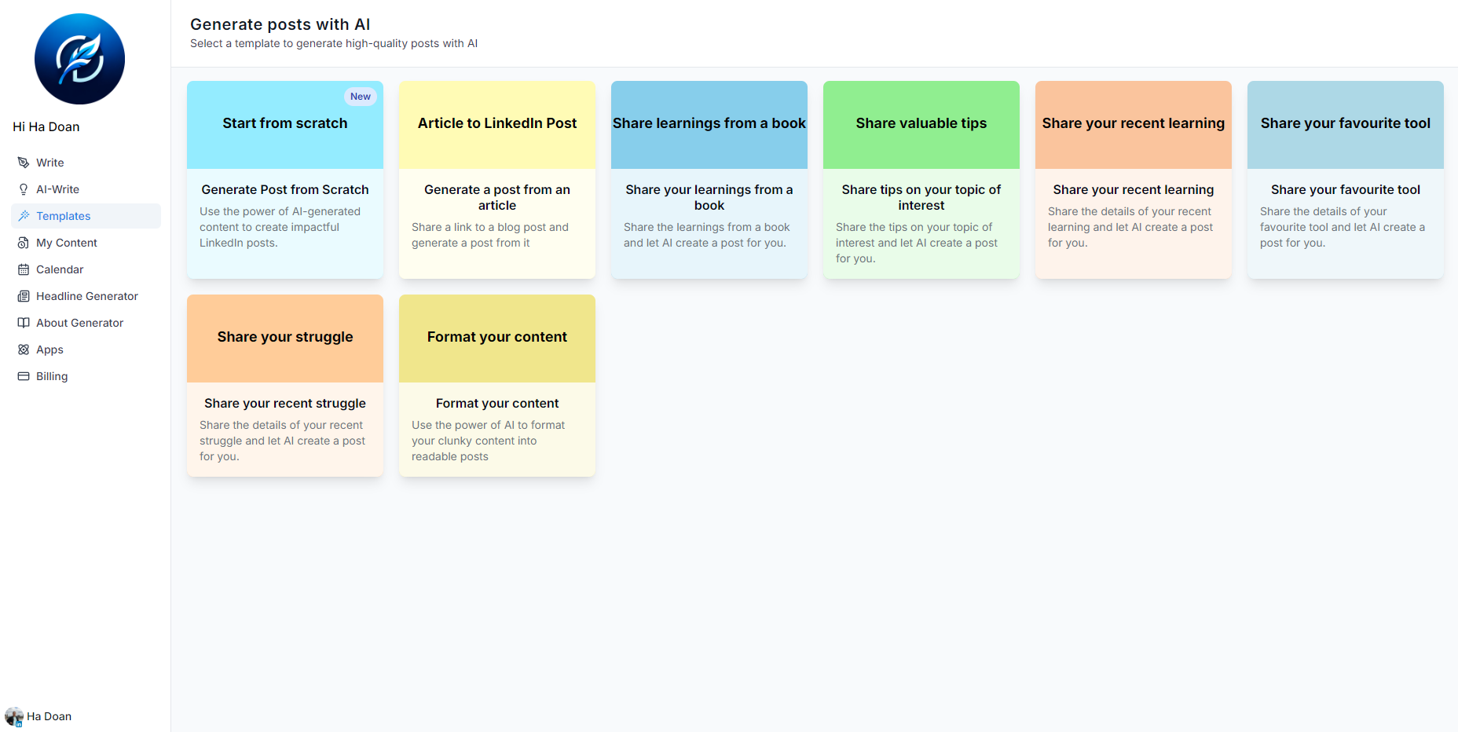Image resolution: width=1458 pixels, height=732 pixels.
Task: Choose Share learnings from a book template
Action: coord(709,180)
